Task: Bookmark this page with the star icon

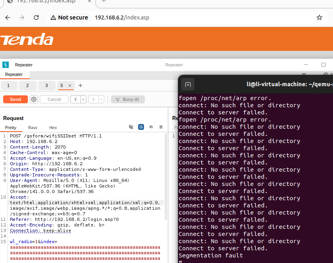Action: pyautogui.click(x=319, y=17)
